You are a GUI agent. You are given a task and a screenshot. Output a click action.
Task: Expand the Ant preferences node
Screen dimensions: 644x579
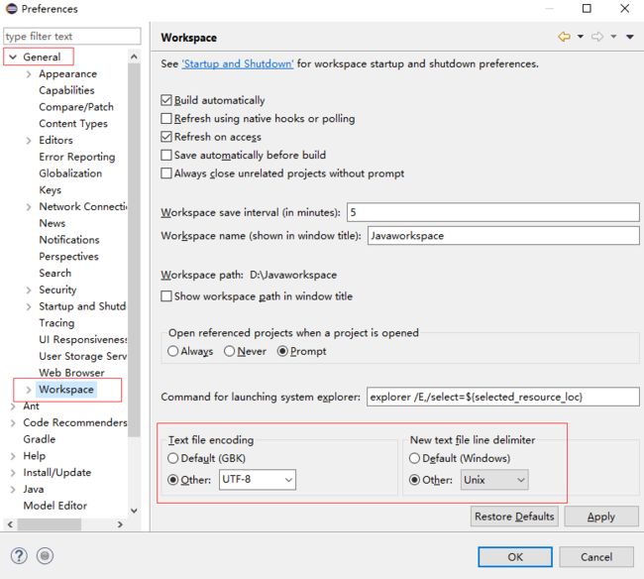point(13,406)
